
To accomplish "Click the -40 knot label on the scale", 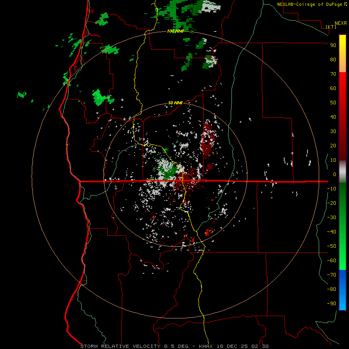I will click(332, 232).
